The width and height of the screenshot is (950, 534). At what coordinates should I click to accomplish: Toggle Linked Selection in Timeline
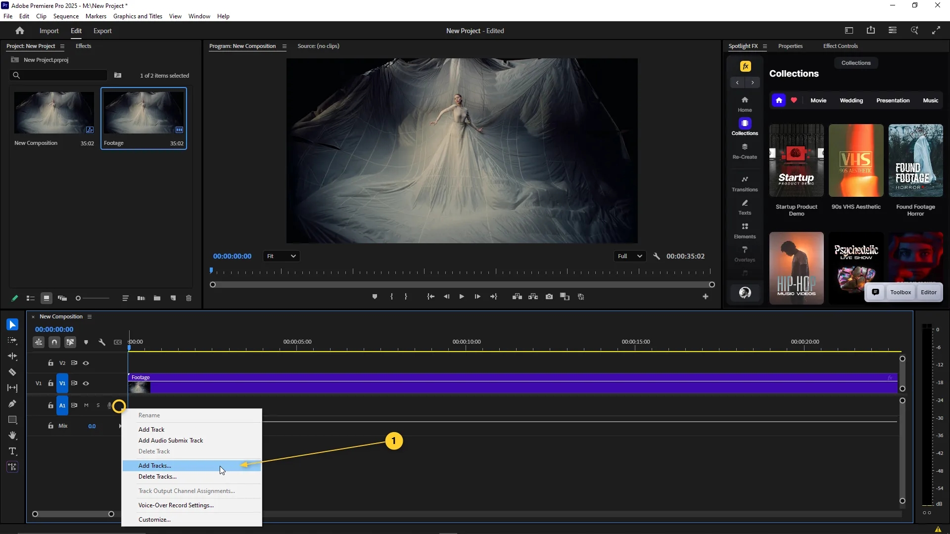70,342
